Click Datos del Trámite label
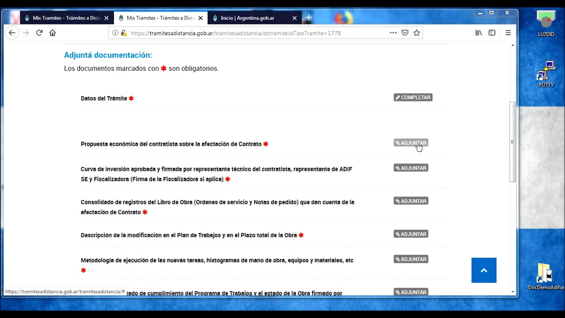 [104, 98]
